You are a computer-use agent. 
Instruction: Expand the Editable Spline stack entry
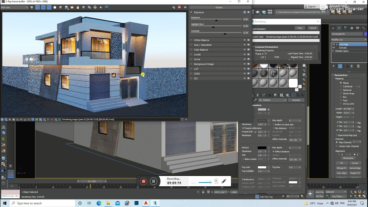point(333,51)
